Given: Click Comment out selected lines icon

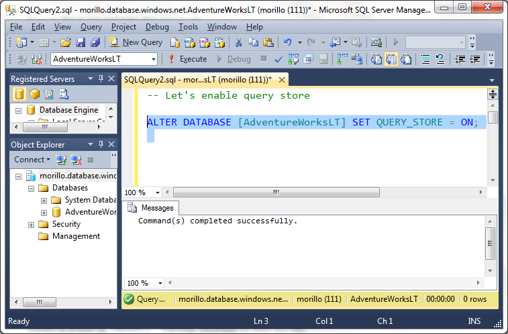Looking at the screenshot, I should click(x=425, y=59).
